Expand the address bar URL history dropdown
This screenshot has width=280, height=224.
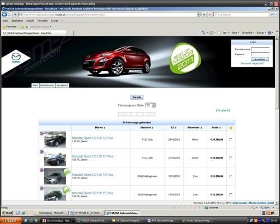pyautogui.click(x=199, y=15)
